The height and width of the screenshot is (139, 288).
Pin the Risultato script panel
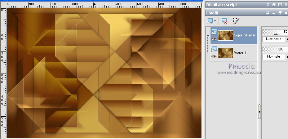point(267,5)
